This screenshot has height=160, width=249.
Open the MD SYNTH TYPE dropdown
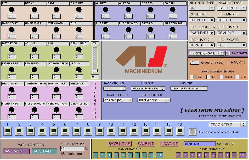coord(202,8)
